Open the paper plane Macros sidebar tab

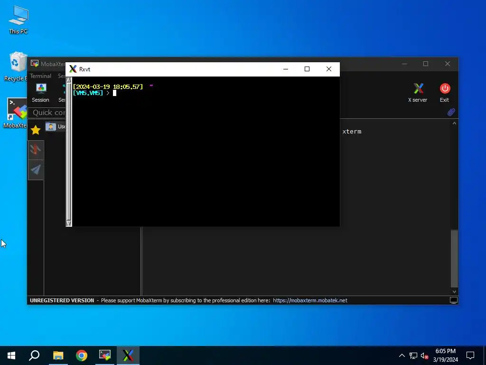click(x=36, y=170)
